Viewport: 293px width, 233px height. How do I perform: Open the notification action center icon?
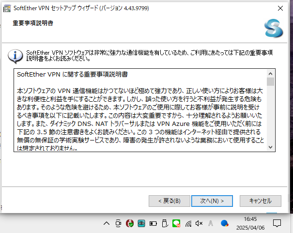click(x=277, y=223)
